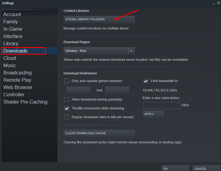Toggle Allow downloads during gameplay
Viewport: 221px width, 171px height.
click(67, 99)
